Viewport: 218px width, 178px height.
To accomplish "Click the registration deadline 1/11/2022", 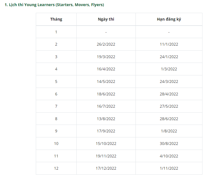I will (169, 168).
